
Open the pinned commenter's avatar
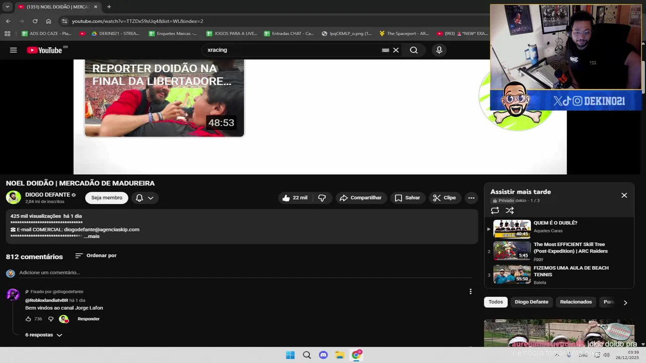click(x=13, y=295)
